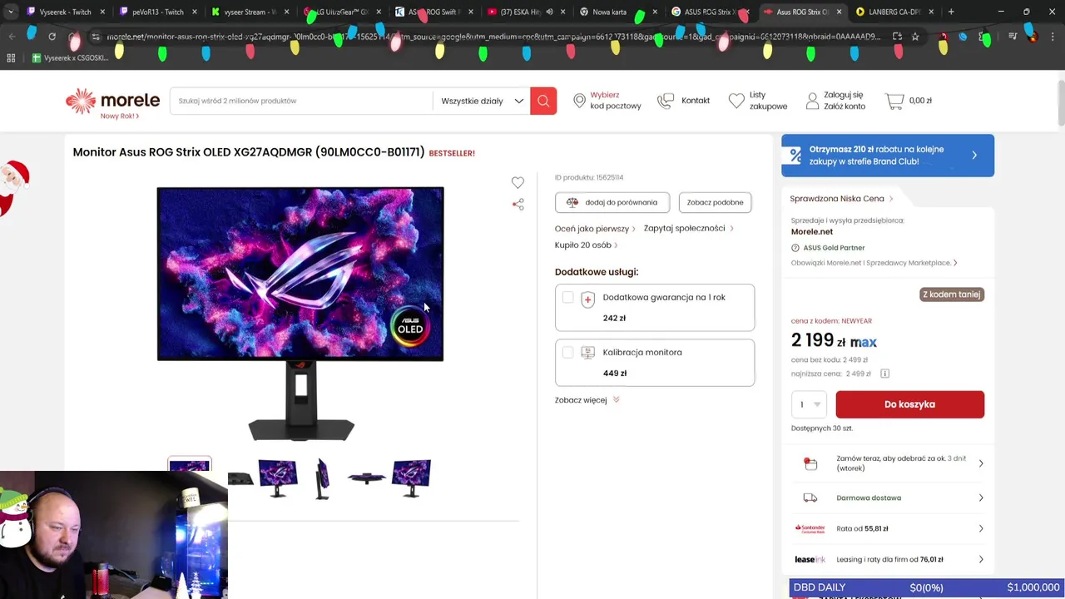Close the active Asus ROG Strix tab
The width and height of the screenshot is (1065, 599).
[839, 12]
